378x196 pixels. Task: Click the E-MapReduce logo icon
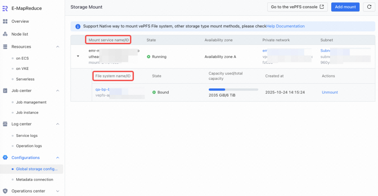(x=5, y=9)
